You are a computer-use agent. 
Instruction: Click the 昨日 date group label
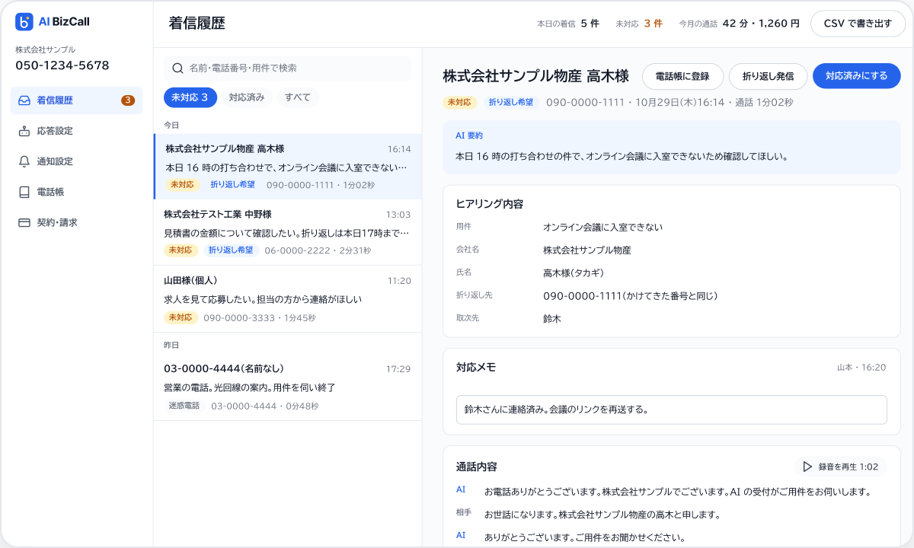[x=171, y=345]
